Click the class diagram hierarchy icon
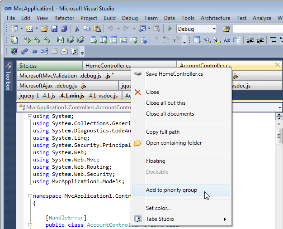 (44, 51)
